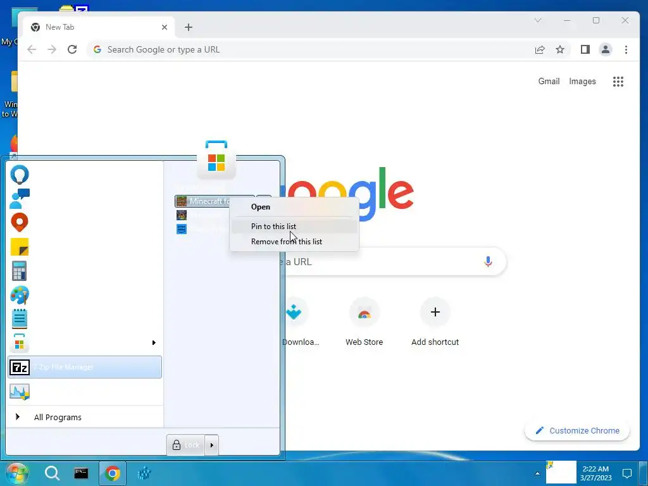Click the Lock button
The height and width of the screenshot is (486, 648).
click(186, 445)
